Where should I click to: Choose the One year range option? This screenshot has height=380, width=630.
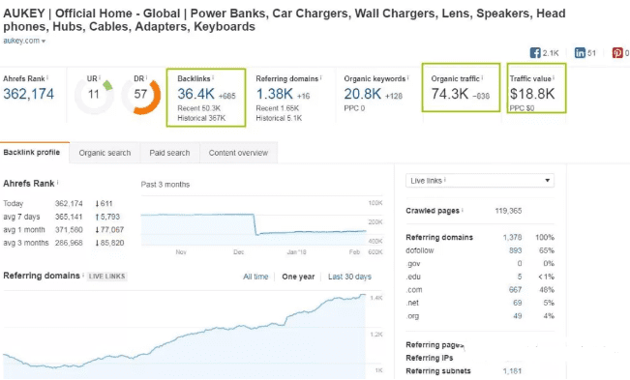point(298,277)
